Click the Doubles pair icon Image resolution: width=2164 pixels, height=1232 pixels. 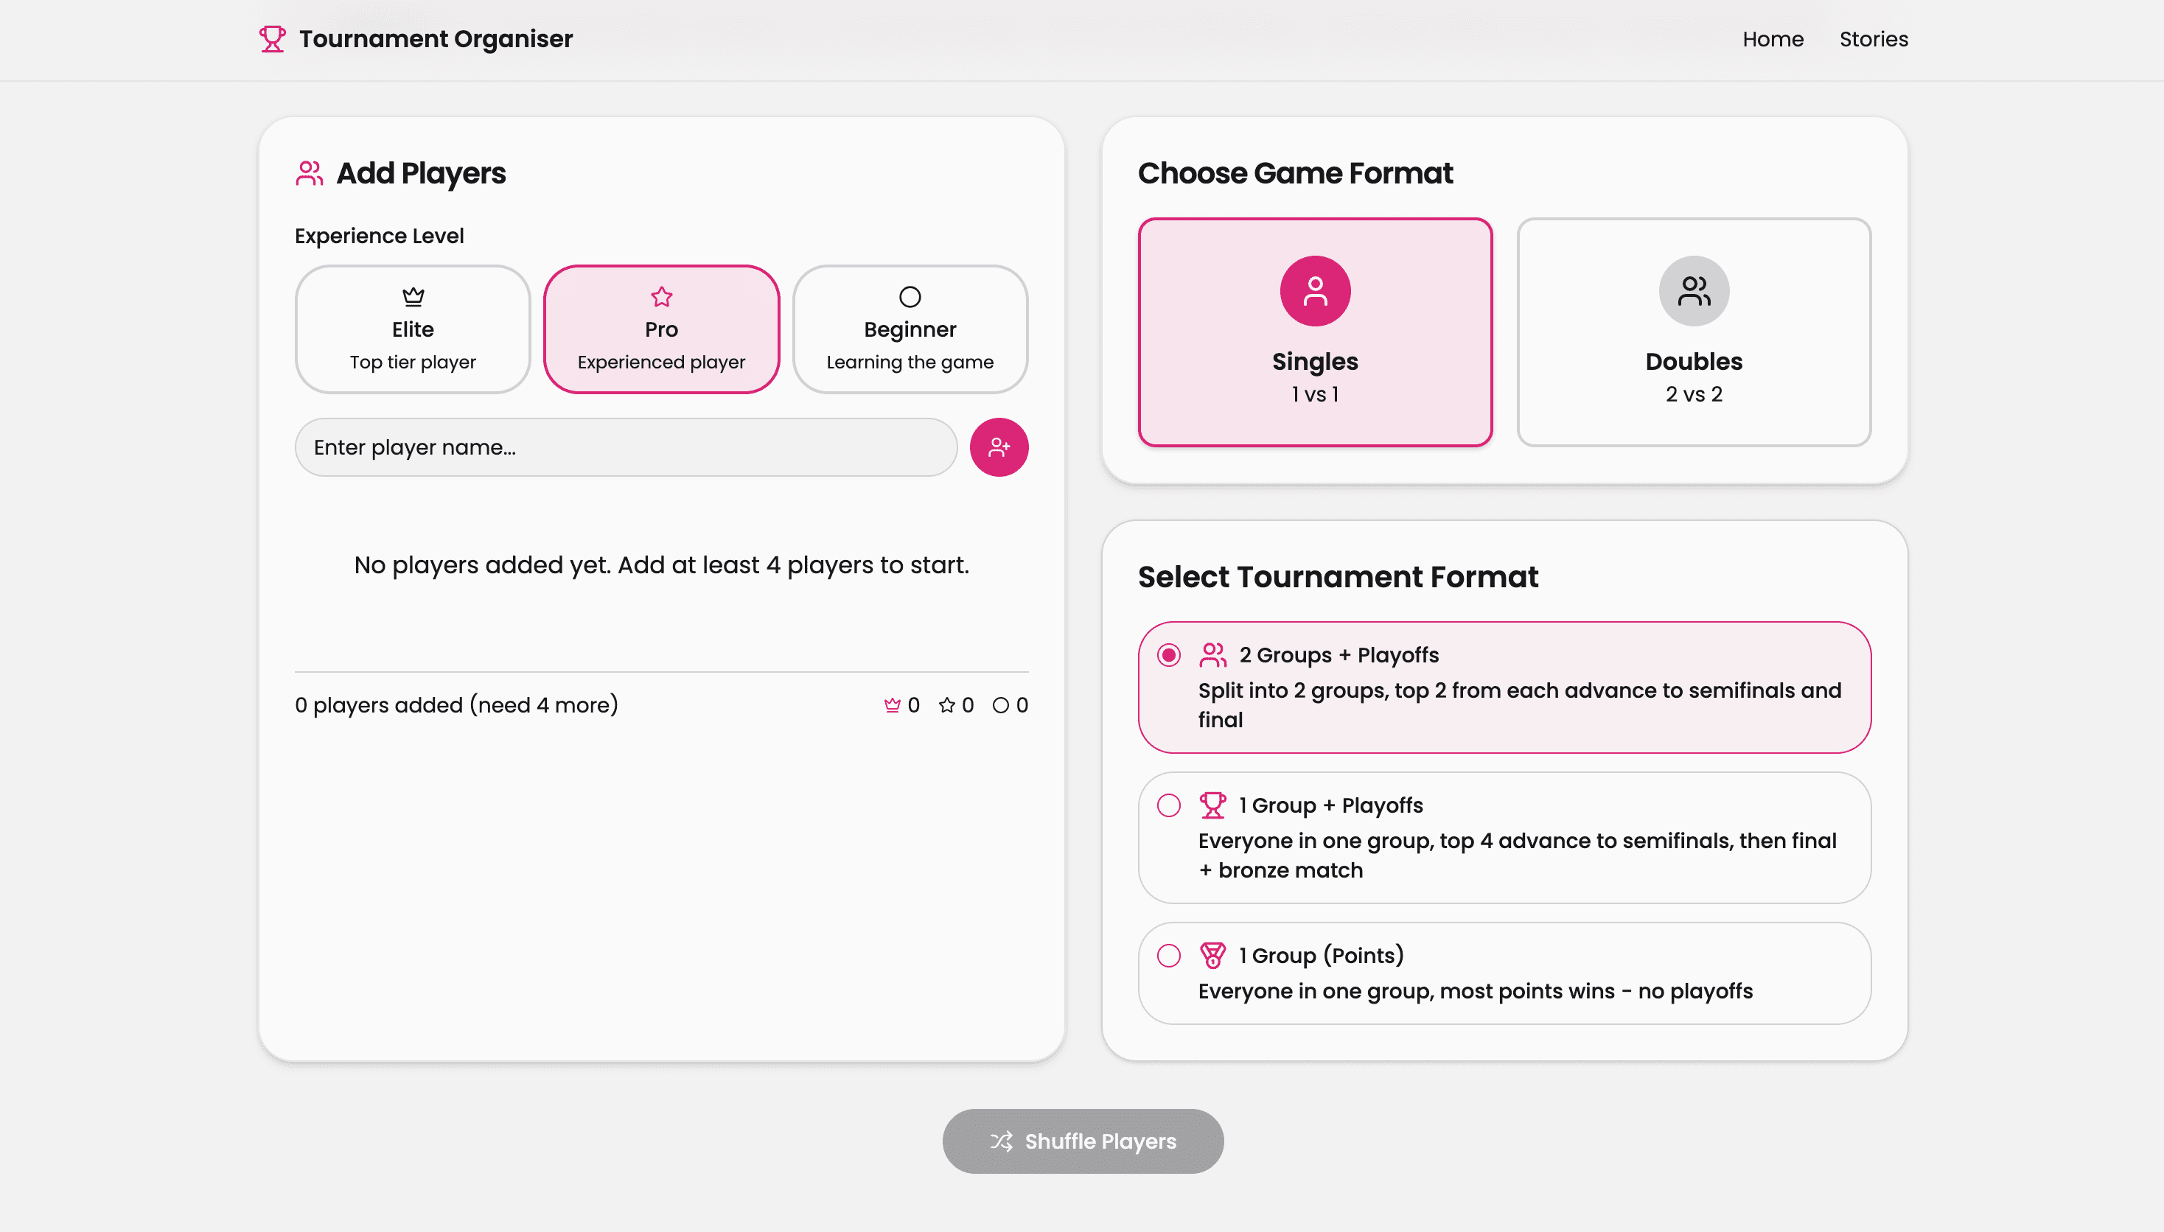(x=1694, y=290)
